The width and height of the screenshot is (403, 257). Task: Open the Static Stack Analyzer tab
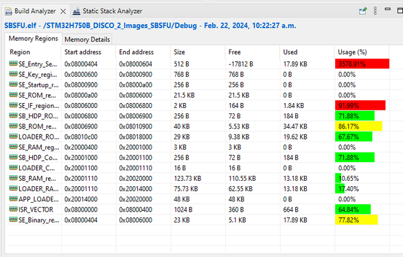click(x=107, y=11)
